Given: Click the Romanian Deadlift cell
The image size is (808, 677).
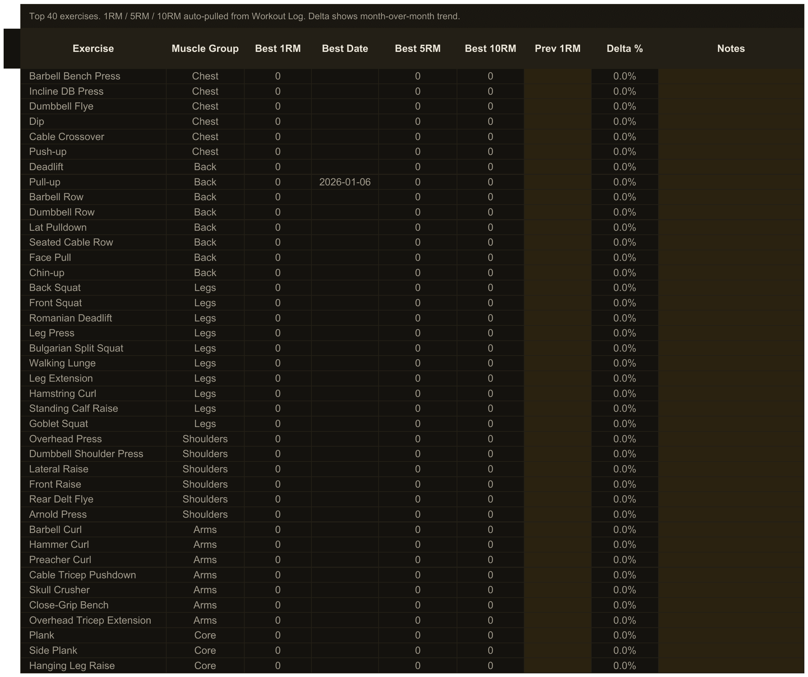Looking at the screenshot, I should point(93,318).
